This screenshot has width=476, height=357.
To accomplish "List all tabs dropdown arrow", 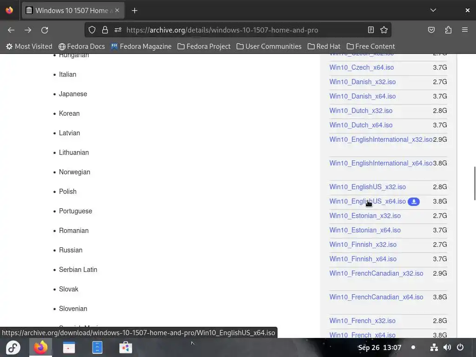I will pyautogui.click(x=433, y=10).
